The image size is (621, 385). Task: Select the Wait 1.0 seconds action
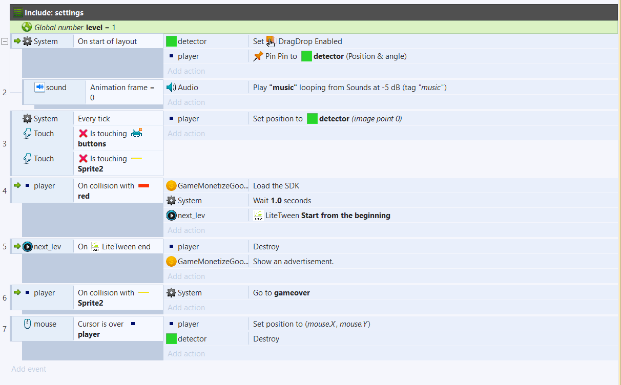pos(282,201)
